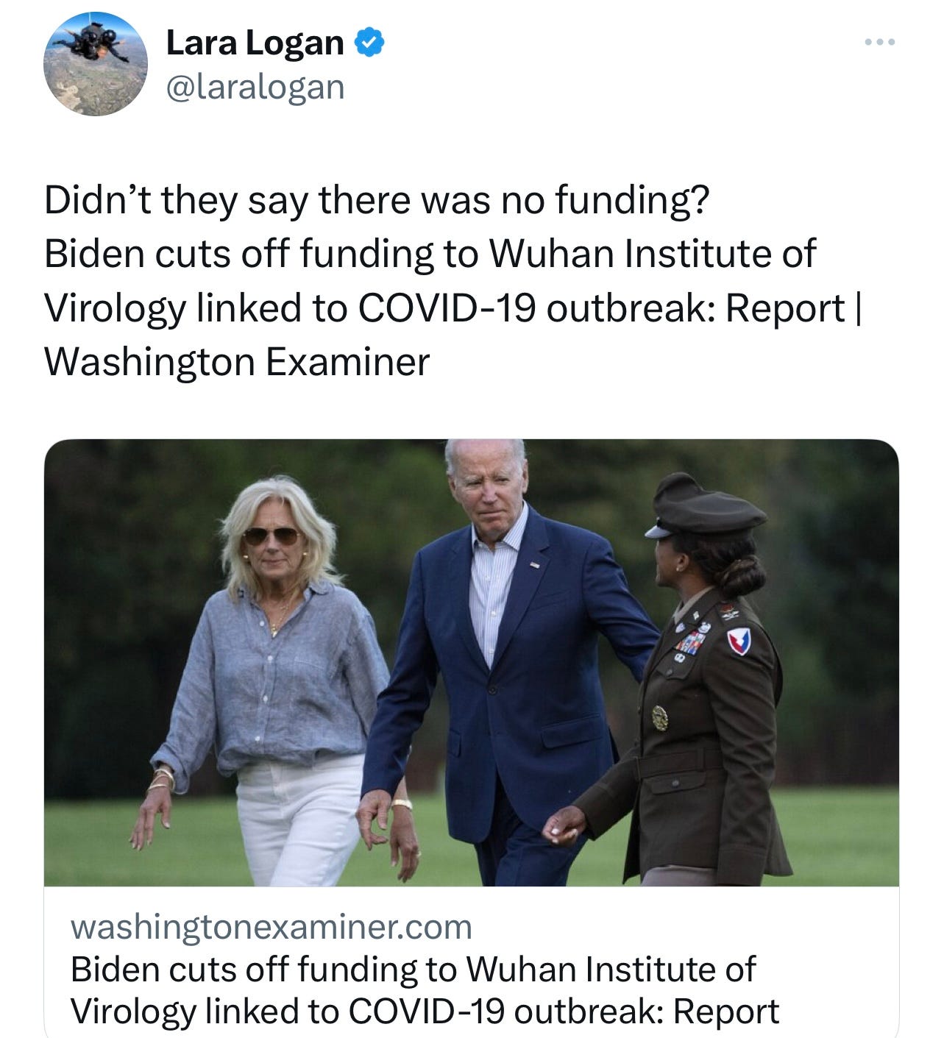Image resolution: width=944 pixels, height=1038 pixels.
Task: Click the medal ribbons on the uniform jacket
Action: (x=689, y=644)
